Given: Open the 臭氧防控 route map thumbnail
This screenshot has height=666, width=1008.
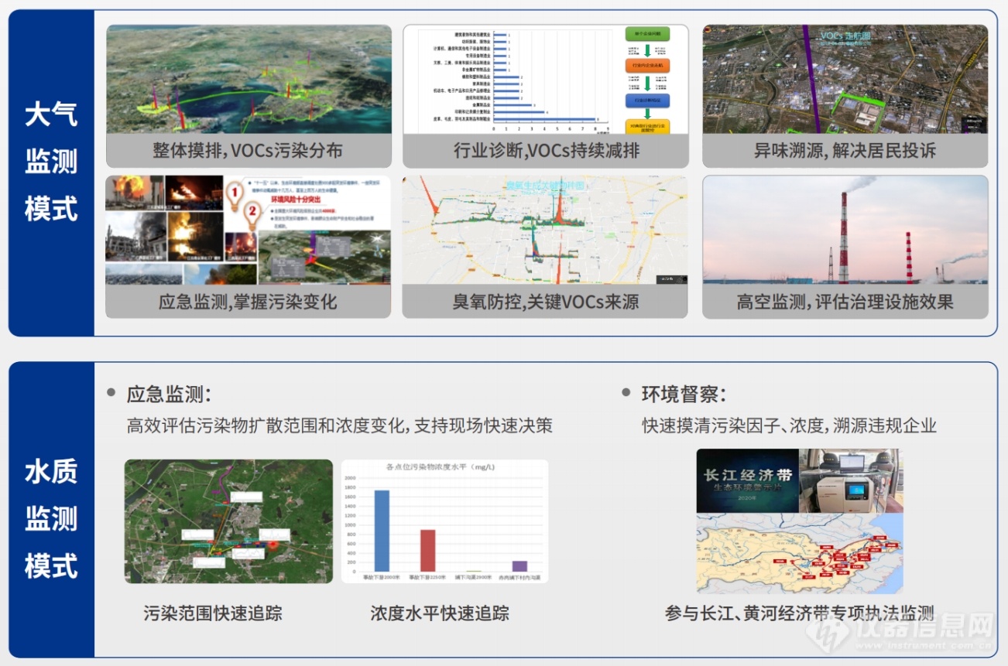Looking at the screenshot, I should click(x=544, y=230).
